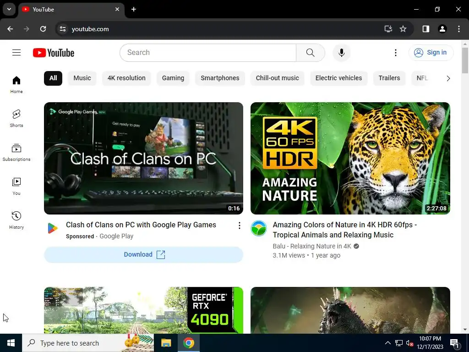Screen dimensions: 469x352
Task: Open the notification center icon
Action: 455,343
